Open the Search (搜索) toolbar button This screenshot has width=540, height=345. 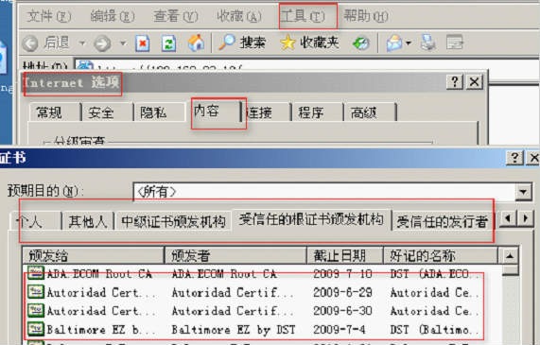(x=242, y=43)
